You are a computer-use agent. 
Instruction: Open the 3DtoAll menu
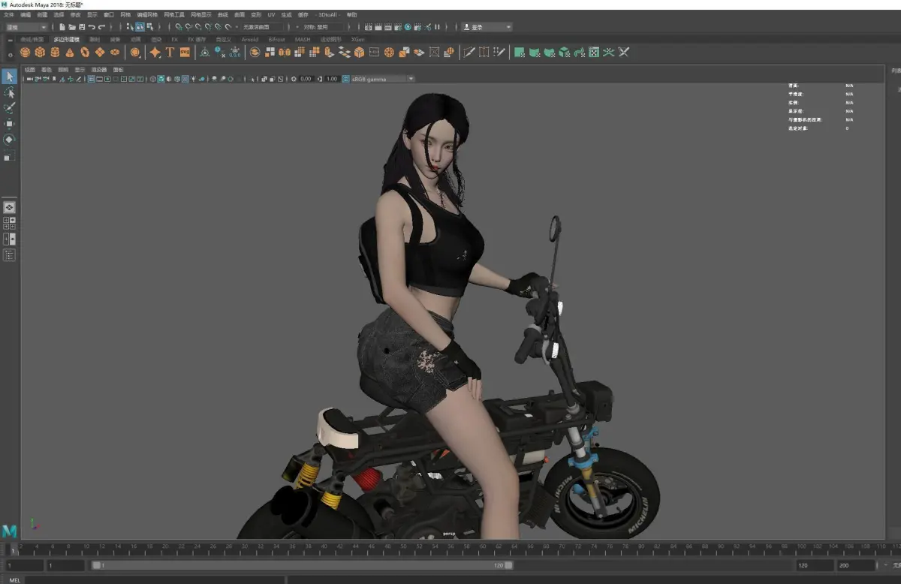[327, 14]
